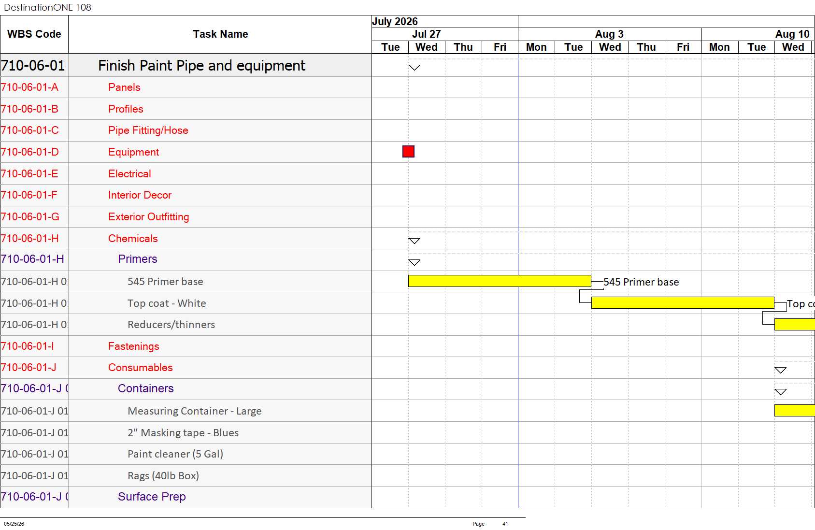The image size is (815, 530).
Task: Select the Reducers/thinners task name
Action: click(x=171, y=325)
